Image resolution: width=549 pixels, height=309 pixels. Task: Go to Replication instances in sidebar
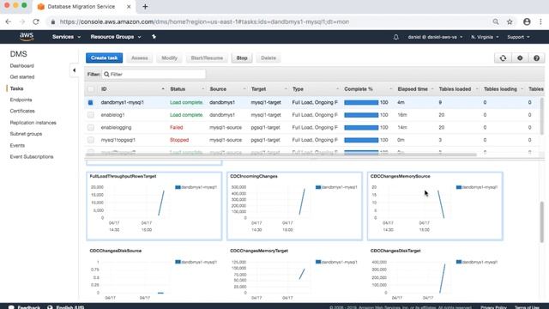click(33, 123)
